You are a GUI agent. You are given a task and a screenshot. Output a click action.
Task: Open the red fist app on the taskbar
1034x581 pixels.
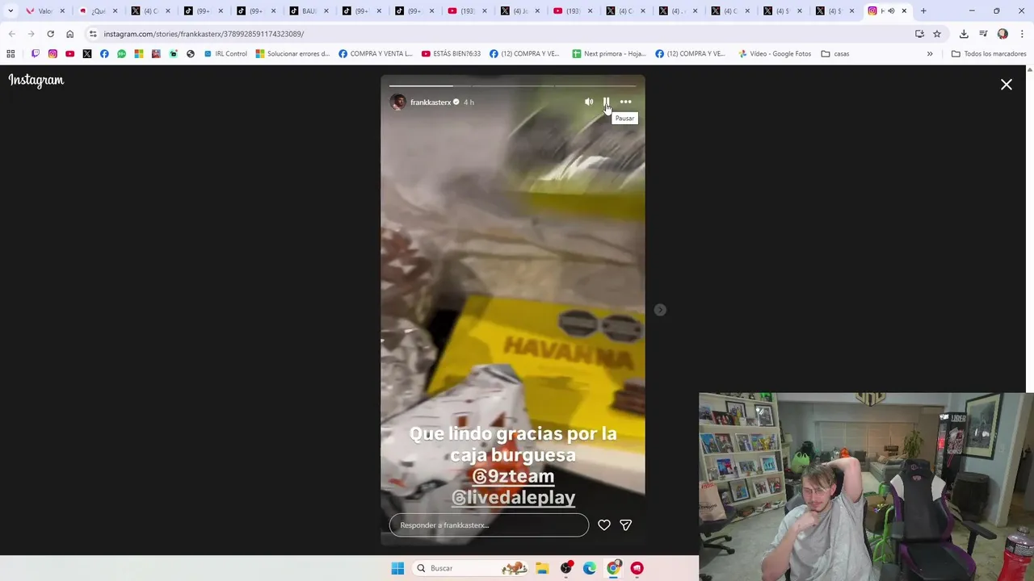click(x=637, y=568)
